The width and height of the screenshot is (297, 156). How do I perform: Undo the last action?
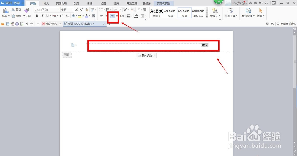tap(27, 24)
